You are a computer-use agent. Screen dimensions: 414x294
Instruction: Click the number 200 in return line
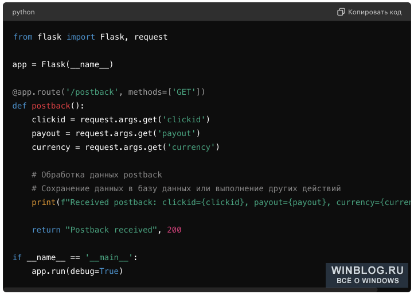pyautogui.click(x=174, y=230)
